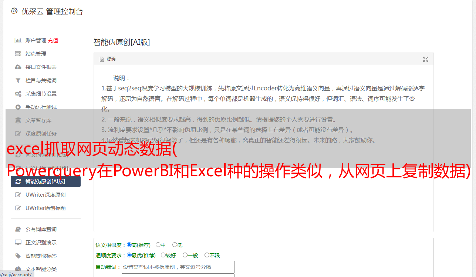Click the 源码 source code button
Viewport: 476px width, 277px height.
pyautogui.click(x=108, y=59)
